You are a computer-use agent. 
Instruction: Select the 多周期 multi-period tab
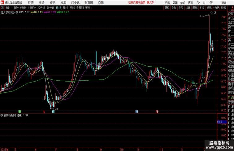[x=80, y=8]
